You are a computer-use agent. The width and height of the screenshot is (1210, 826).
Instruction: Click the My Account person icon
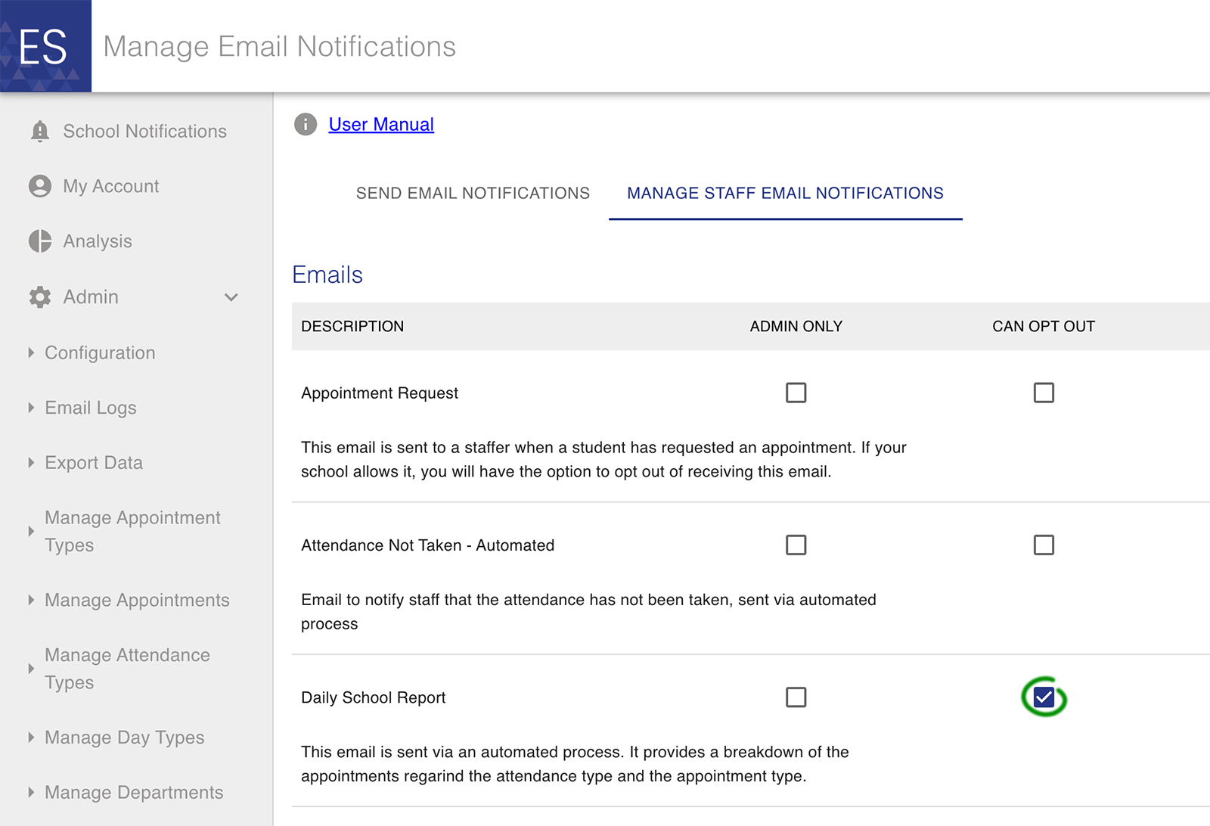pos(40,186)
